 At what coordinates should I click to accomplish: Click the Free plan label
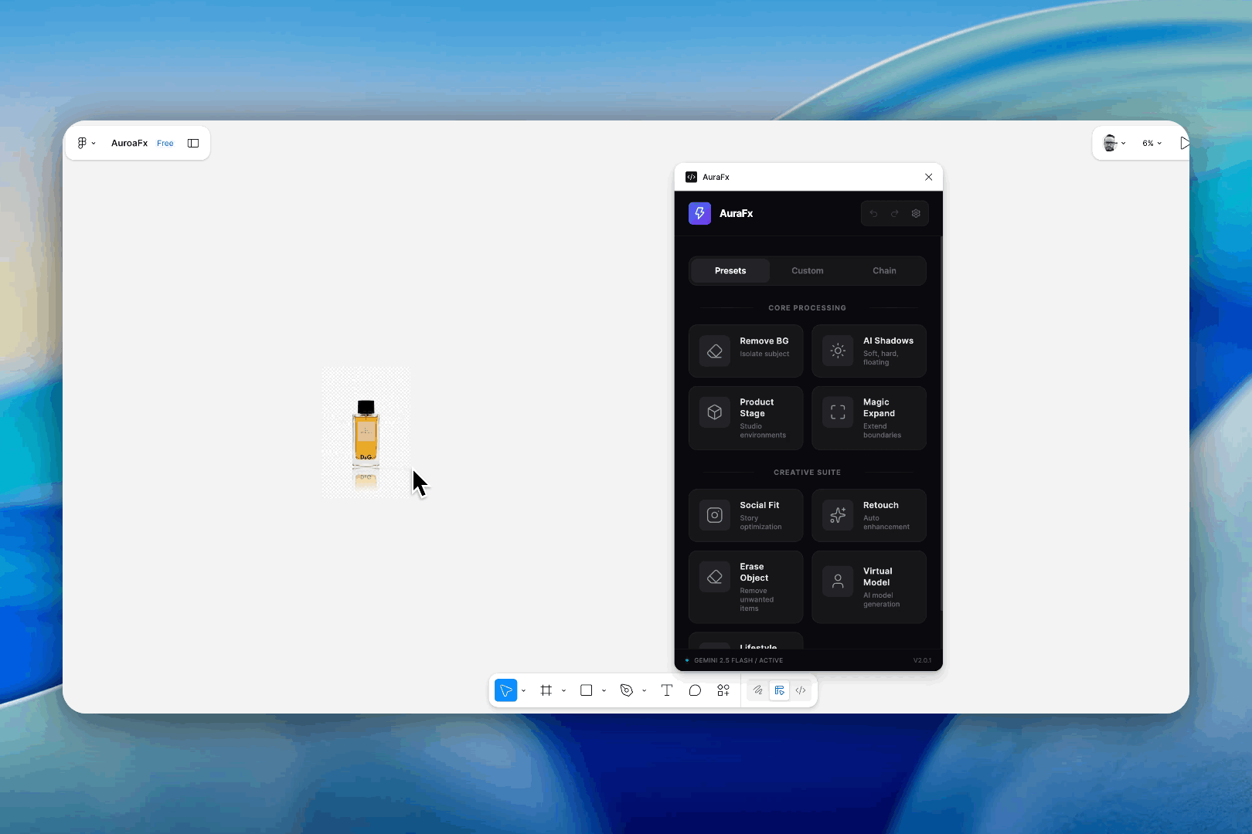[x=165, y=143]
